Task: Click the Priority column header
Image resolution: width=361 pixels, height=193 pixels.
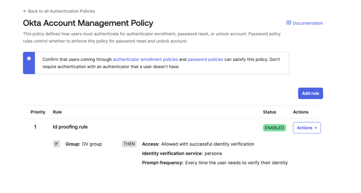Action: click(x=38, y=112)
